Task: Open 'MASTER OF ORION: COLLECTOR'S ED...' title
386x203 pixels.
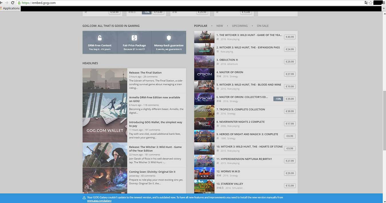Action: (x=242, y=97)
